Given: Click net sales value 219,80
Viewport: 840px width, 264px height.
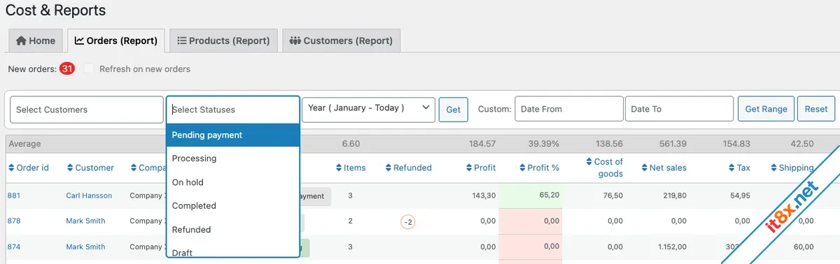Looking at the screenshot, I should tap(674, 196).
